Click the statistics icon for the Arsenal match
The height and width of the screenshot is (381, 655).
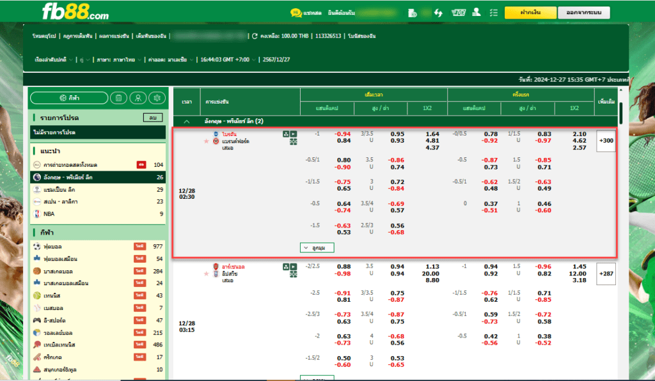point(286,267)
